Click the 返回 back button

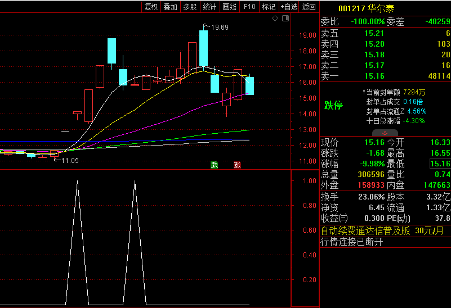(309, 7)
